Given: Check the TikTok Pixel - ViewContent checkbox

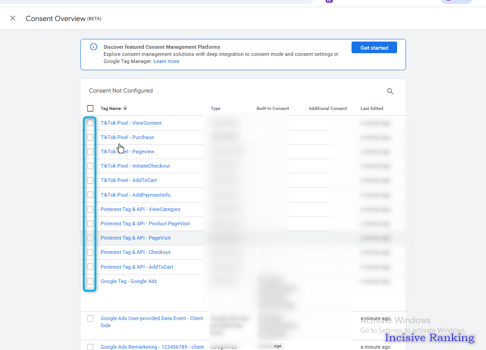Looking at the screenshot, I should coord(90,123).
